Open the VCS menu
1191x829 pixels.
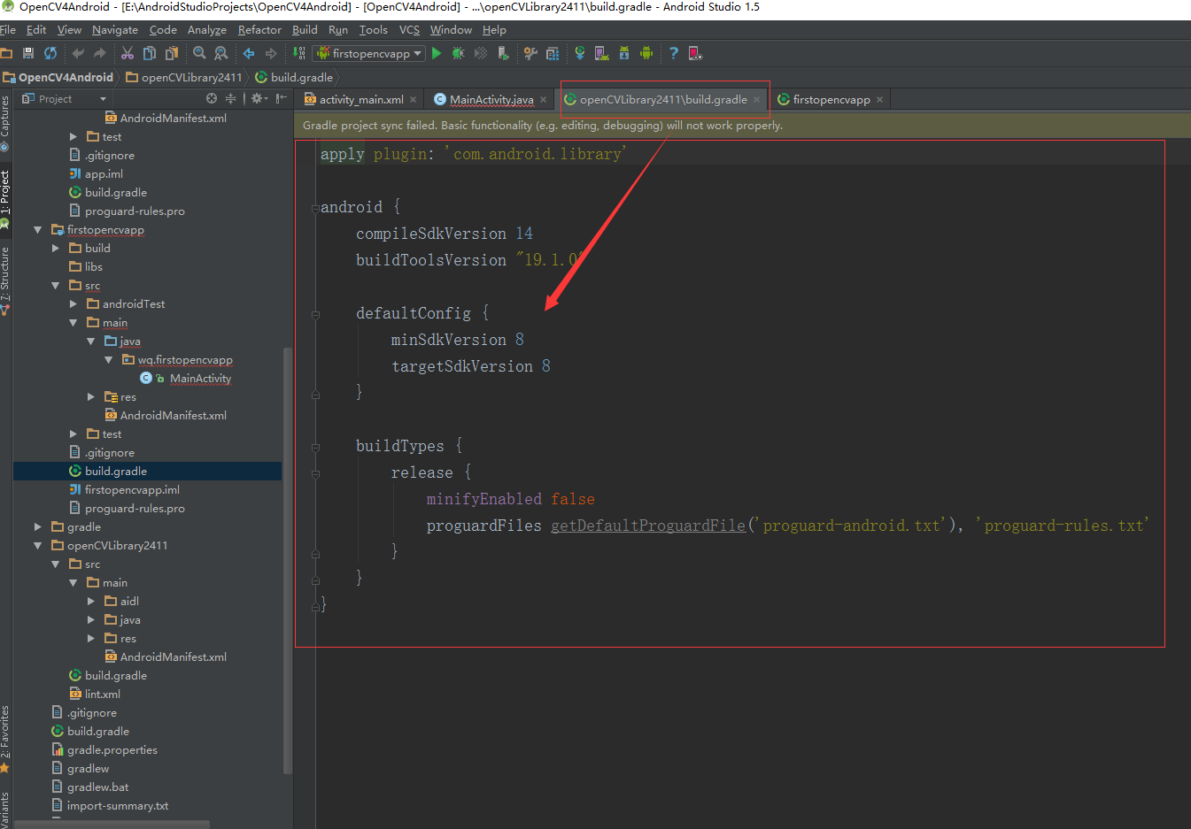[x=409, y=30]
